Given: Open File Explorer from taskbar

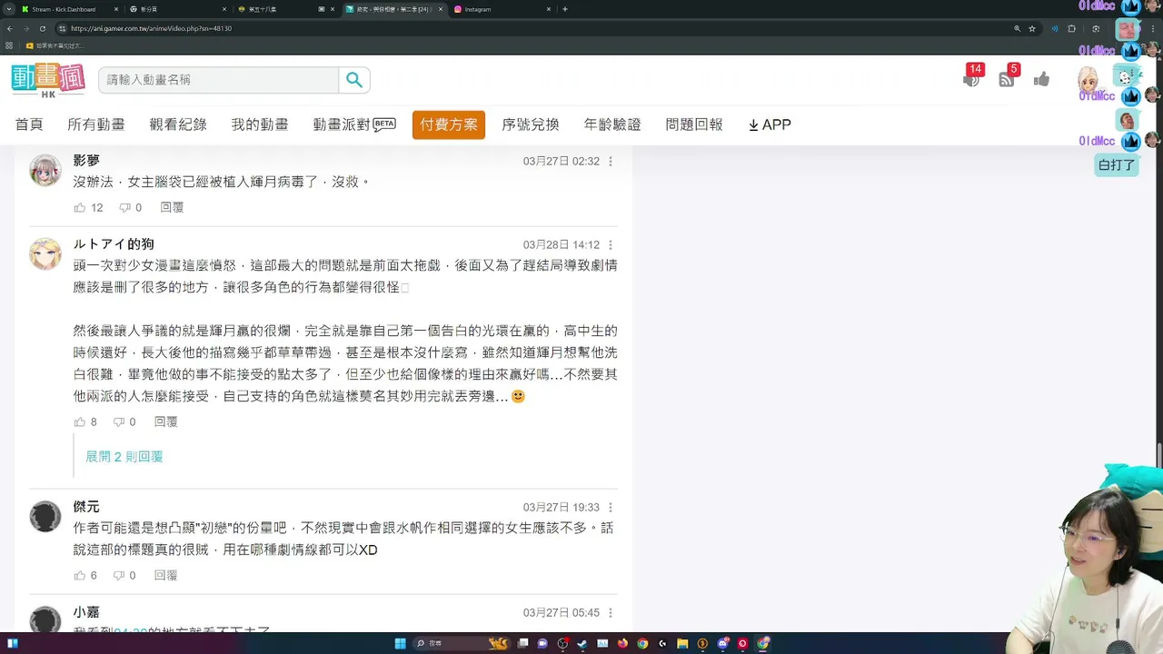Looking at the screenshot, I should 682,643.
